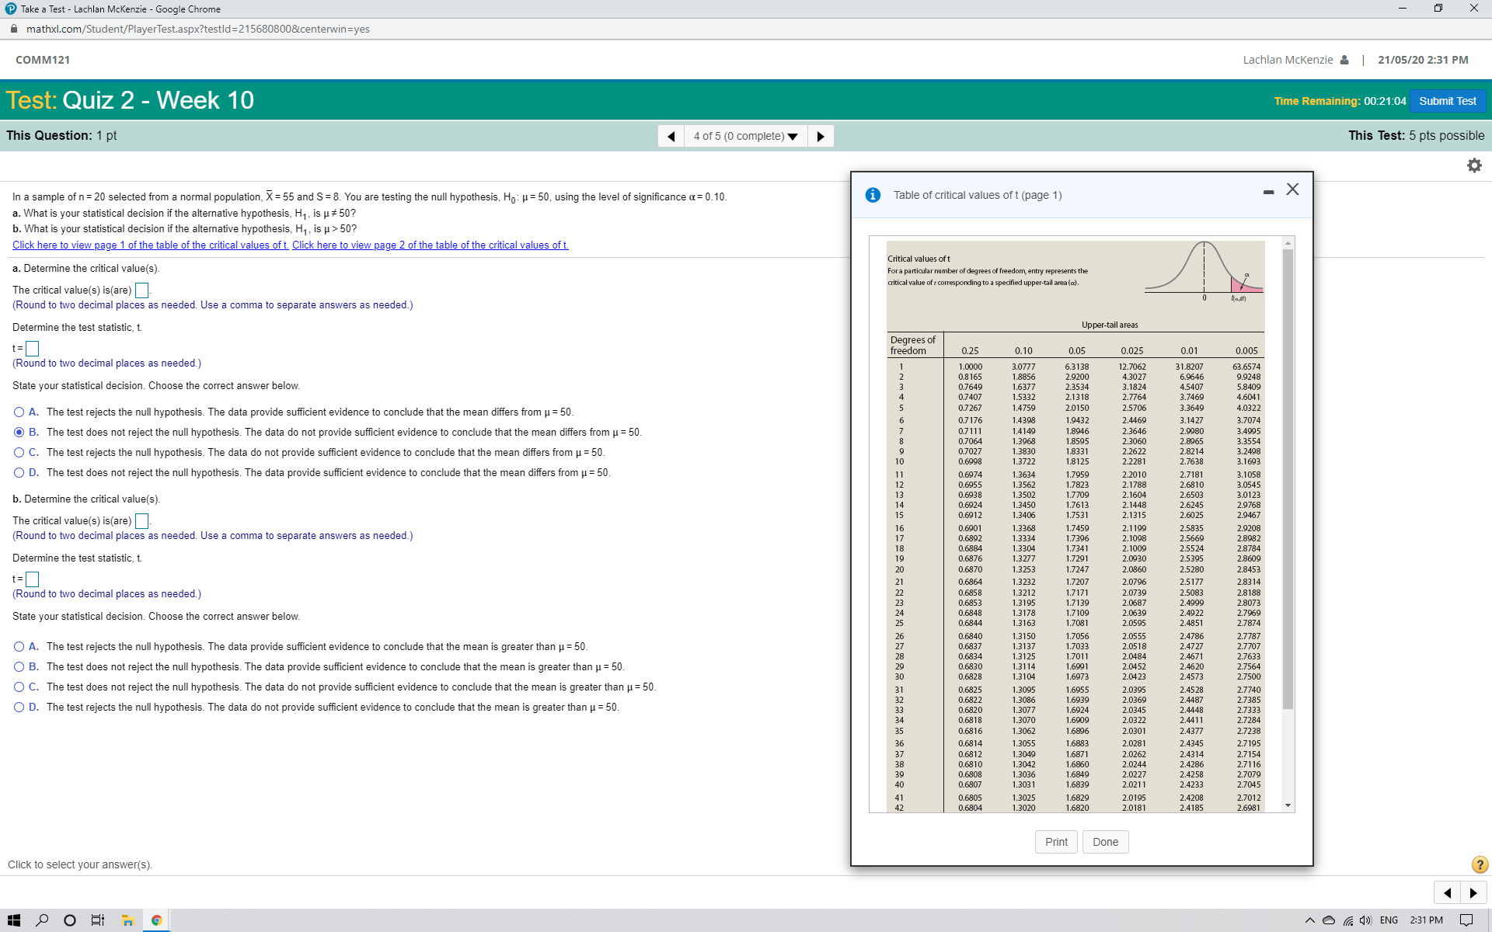
Task: Click Print in the table dialog
Action: [1056, 842]
